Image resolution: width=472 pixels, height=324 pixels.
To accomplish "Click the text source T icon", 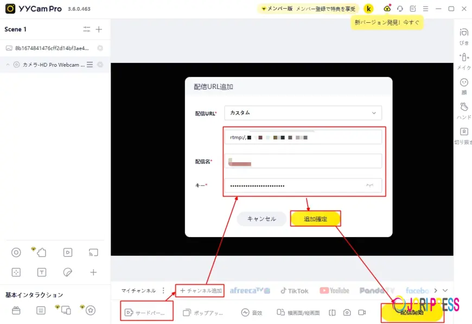I will pyautogui.click(x=42, y=272).
